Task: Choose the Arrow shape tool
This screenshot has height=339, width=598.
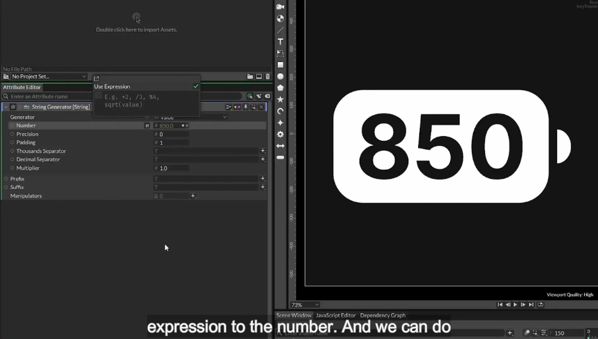Action: pyautogui.click(x=280, y=146)
